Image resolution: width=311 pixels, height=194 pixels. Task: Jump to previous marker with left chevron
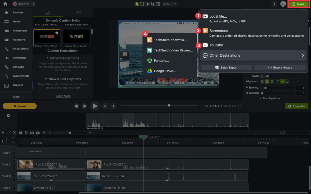point(105,106)
